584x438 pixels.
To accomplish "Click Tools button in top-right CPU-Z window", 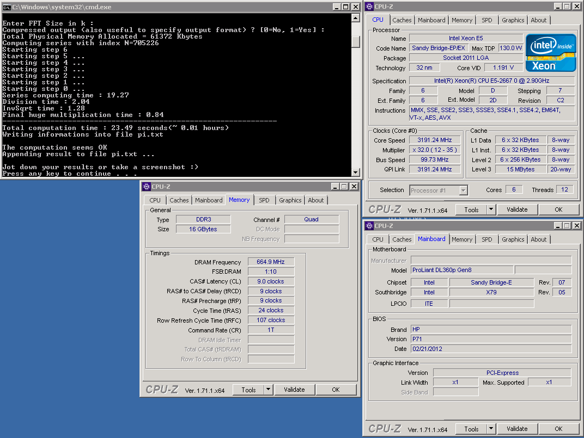I will click(x=471, y=209).
